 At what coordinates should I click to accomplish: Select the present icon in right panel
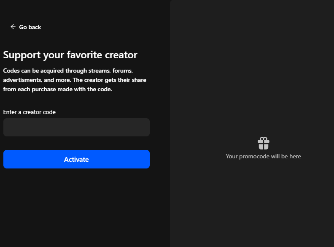coord(264,144)
